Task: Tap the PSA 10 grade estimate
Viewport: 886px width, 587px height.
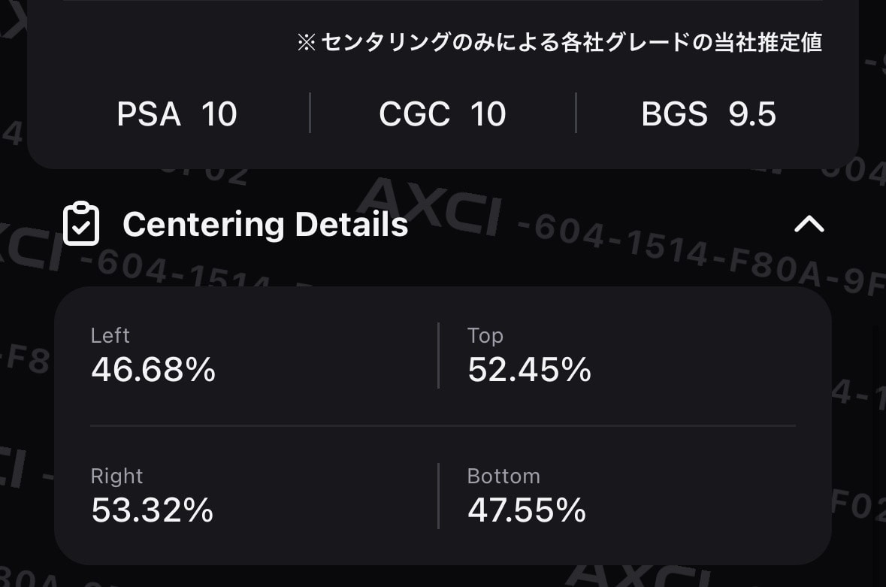Action: pos(177,114)
